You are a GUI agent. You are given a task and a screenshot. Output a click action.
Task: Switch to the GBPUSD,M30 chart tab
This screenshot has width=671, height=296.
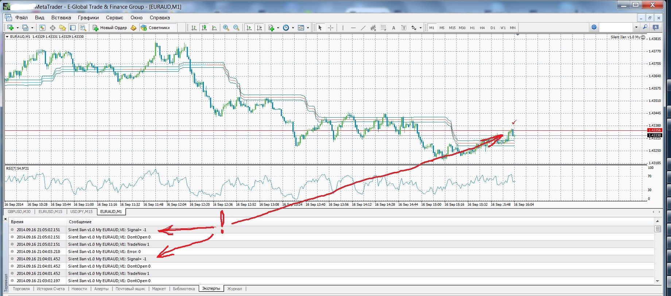point(19,212)
